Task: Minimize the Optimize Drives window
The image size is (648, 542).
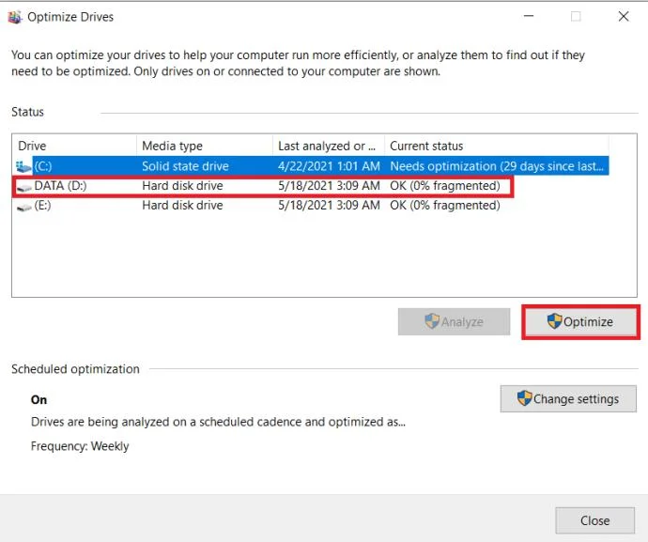Action: pos(529,16)
